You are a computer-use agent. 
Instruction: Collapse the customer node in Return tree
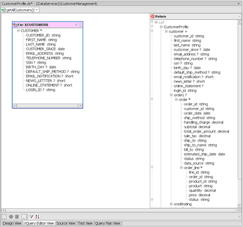(x=166, y=31)
